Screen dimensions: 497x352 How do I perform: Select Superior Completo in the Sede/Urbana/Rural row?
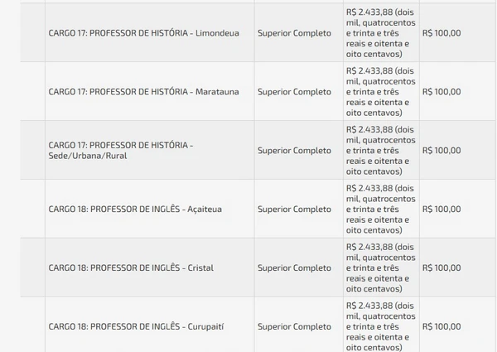click(294, 150)
